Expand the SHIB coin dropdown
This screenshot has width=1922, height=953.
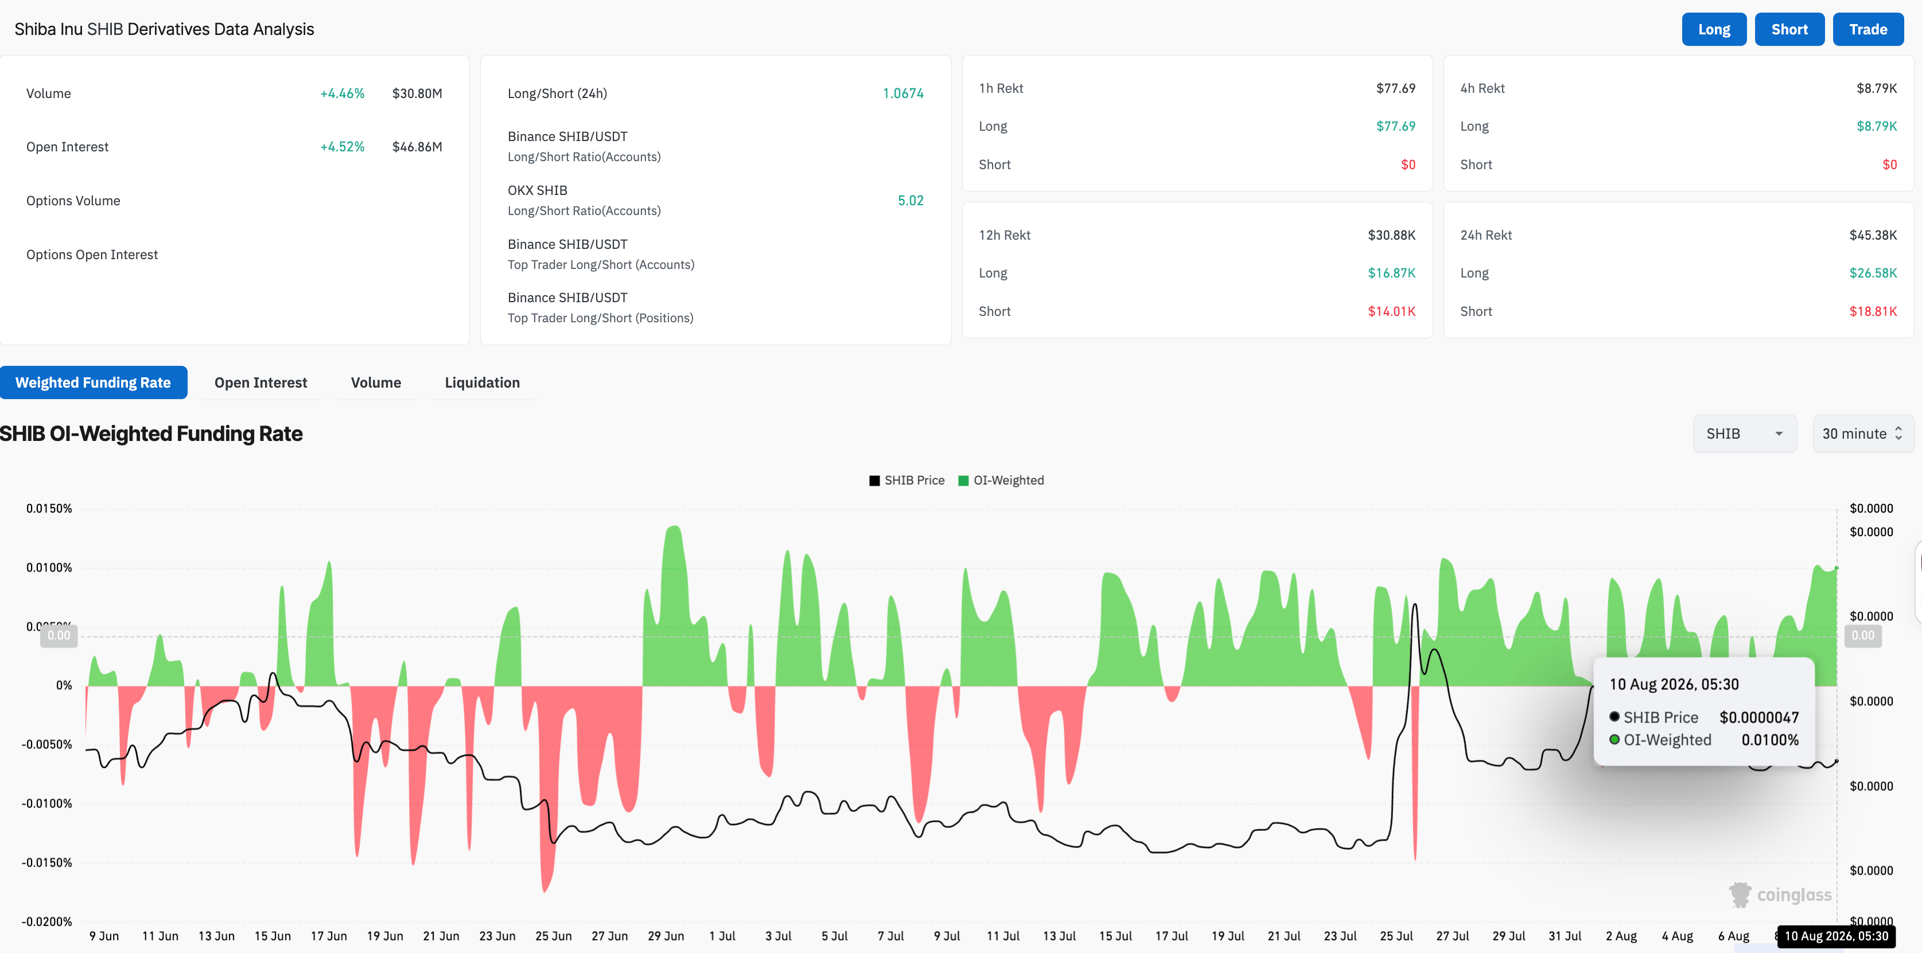click(x=1744, y=433)
